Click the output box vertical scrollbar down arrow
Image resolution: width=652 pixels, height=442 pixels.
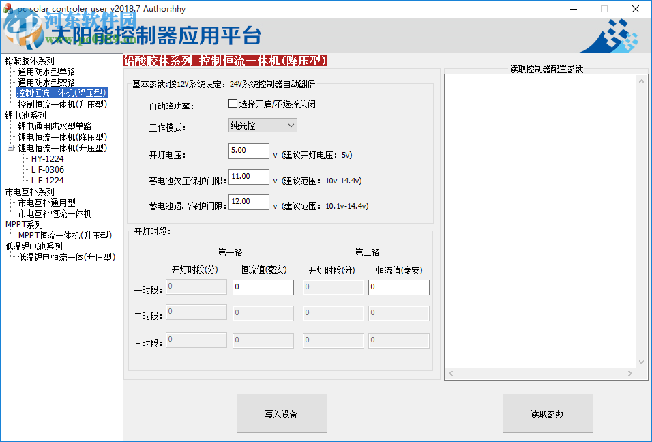pyautogui.click(x=642, y=362)
